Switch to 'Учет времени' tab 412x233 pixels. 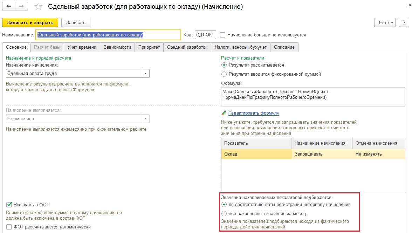tap(82, 47)
